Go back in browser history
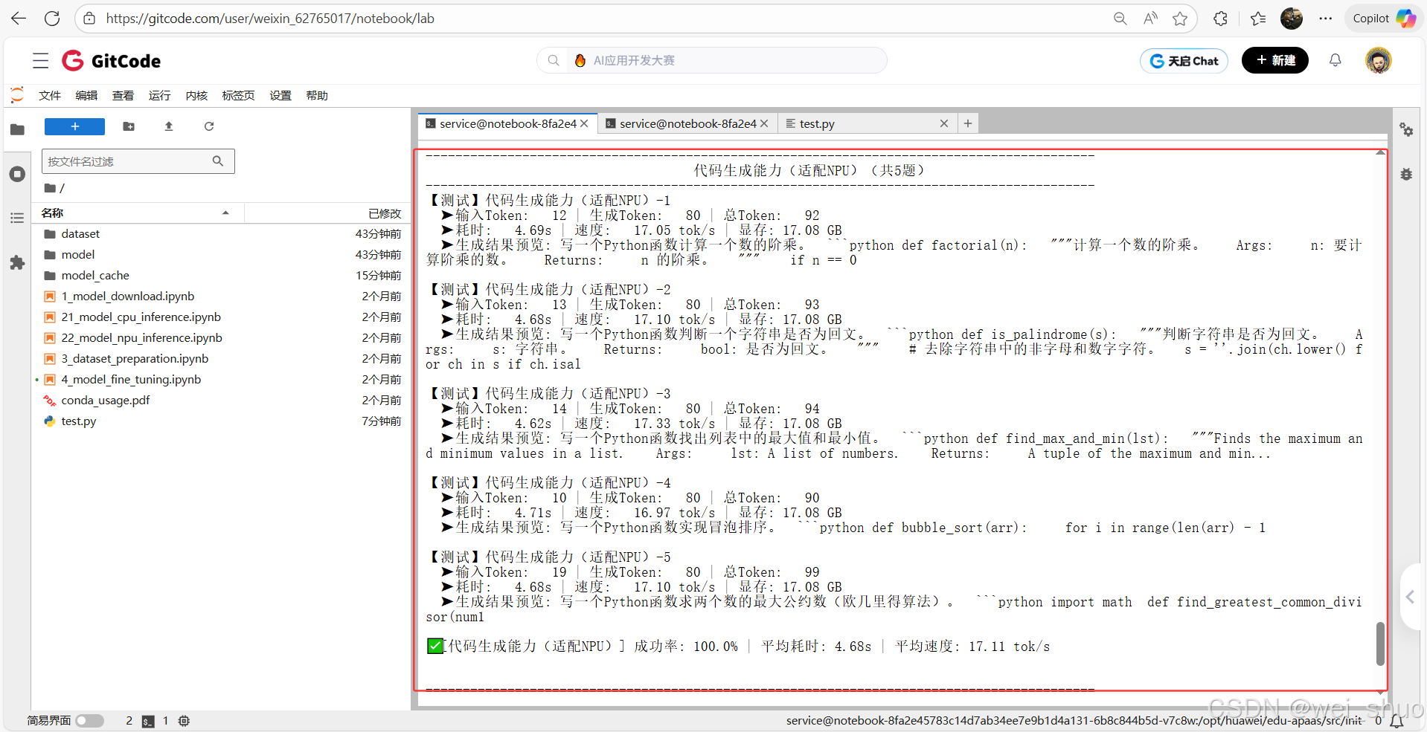This screenshot has width=1427, height=732. click(x=19, y=19)
